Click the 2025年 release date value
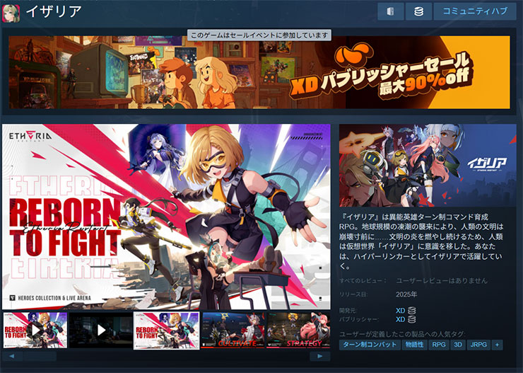523x373 pixels. (x=406, y=294)
